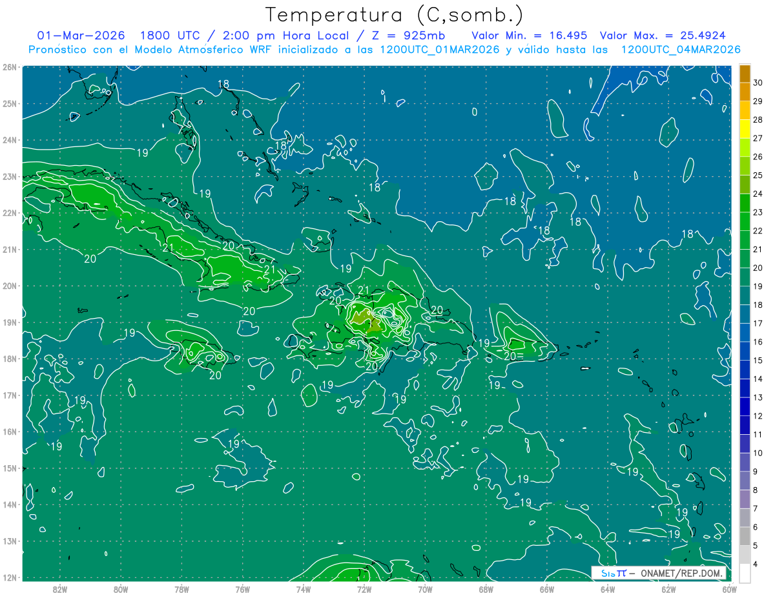Click the '13N' latitude axis label
775x598 pixels.
pos(9,541)
